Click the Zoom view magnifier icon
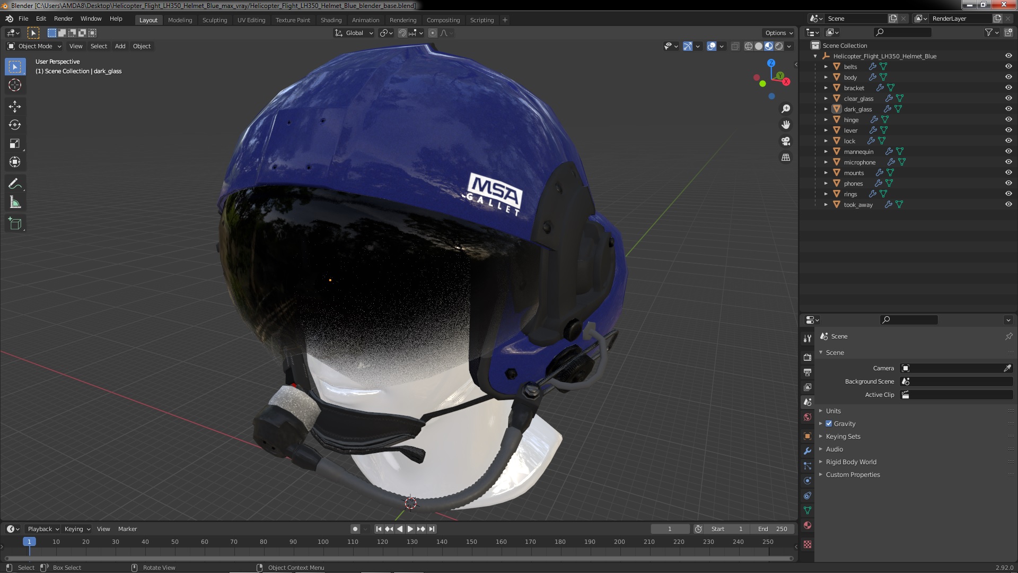 tap(786, 109)
